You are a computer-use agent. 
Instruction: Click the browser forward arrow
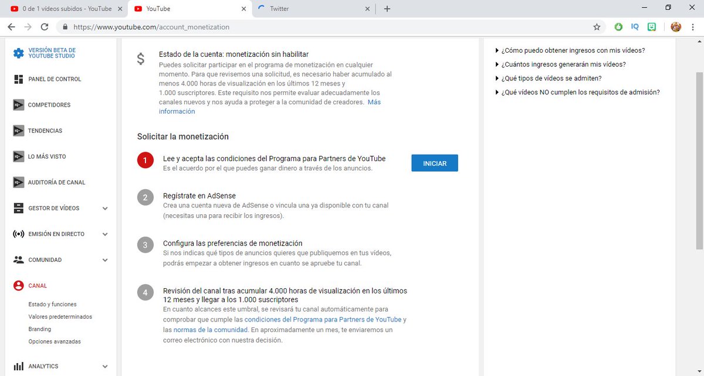(28, 27)
